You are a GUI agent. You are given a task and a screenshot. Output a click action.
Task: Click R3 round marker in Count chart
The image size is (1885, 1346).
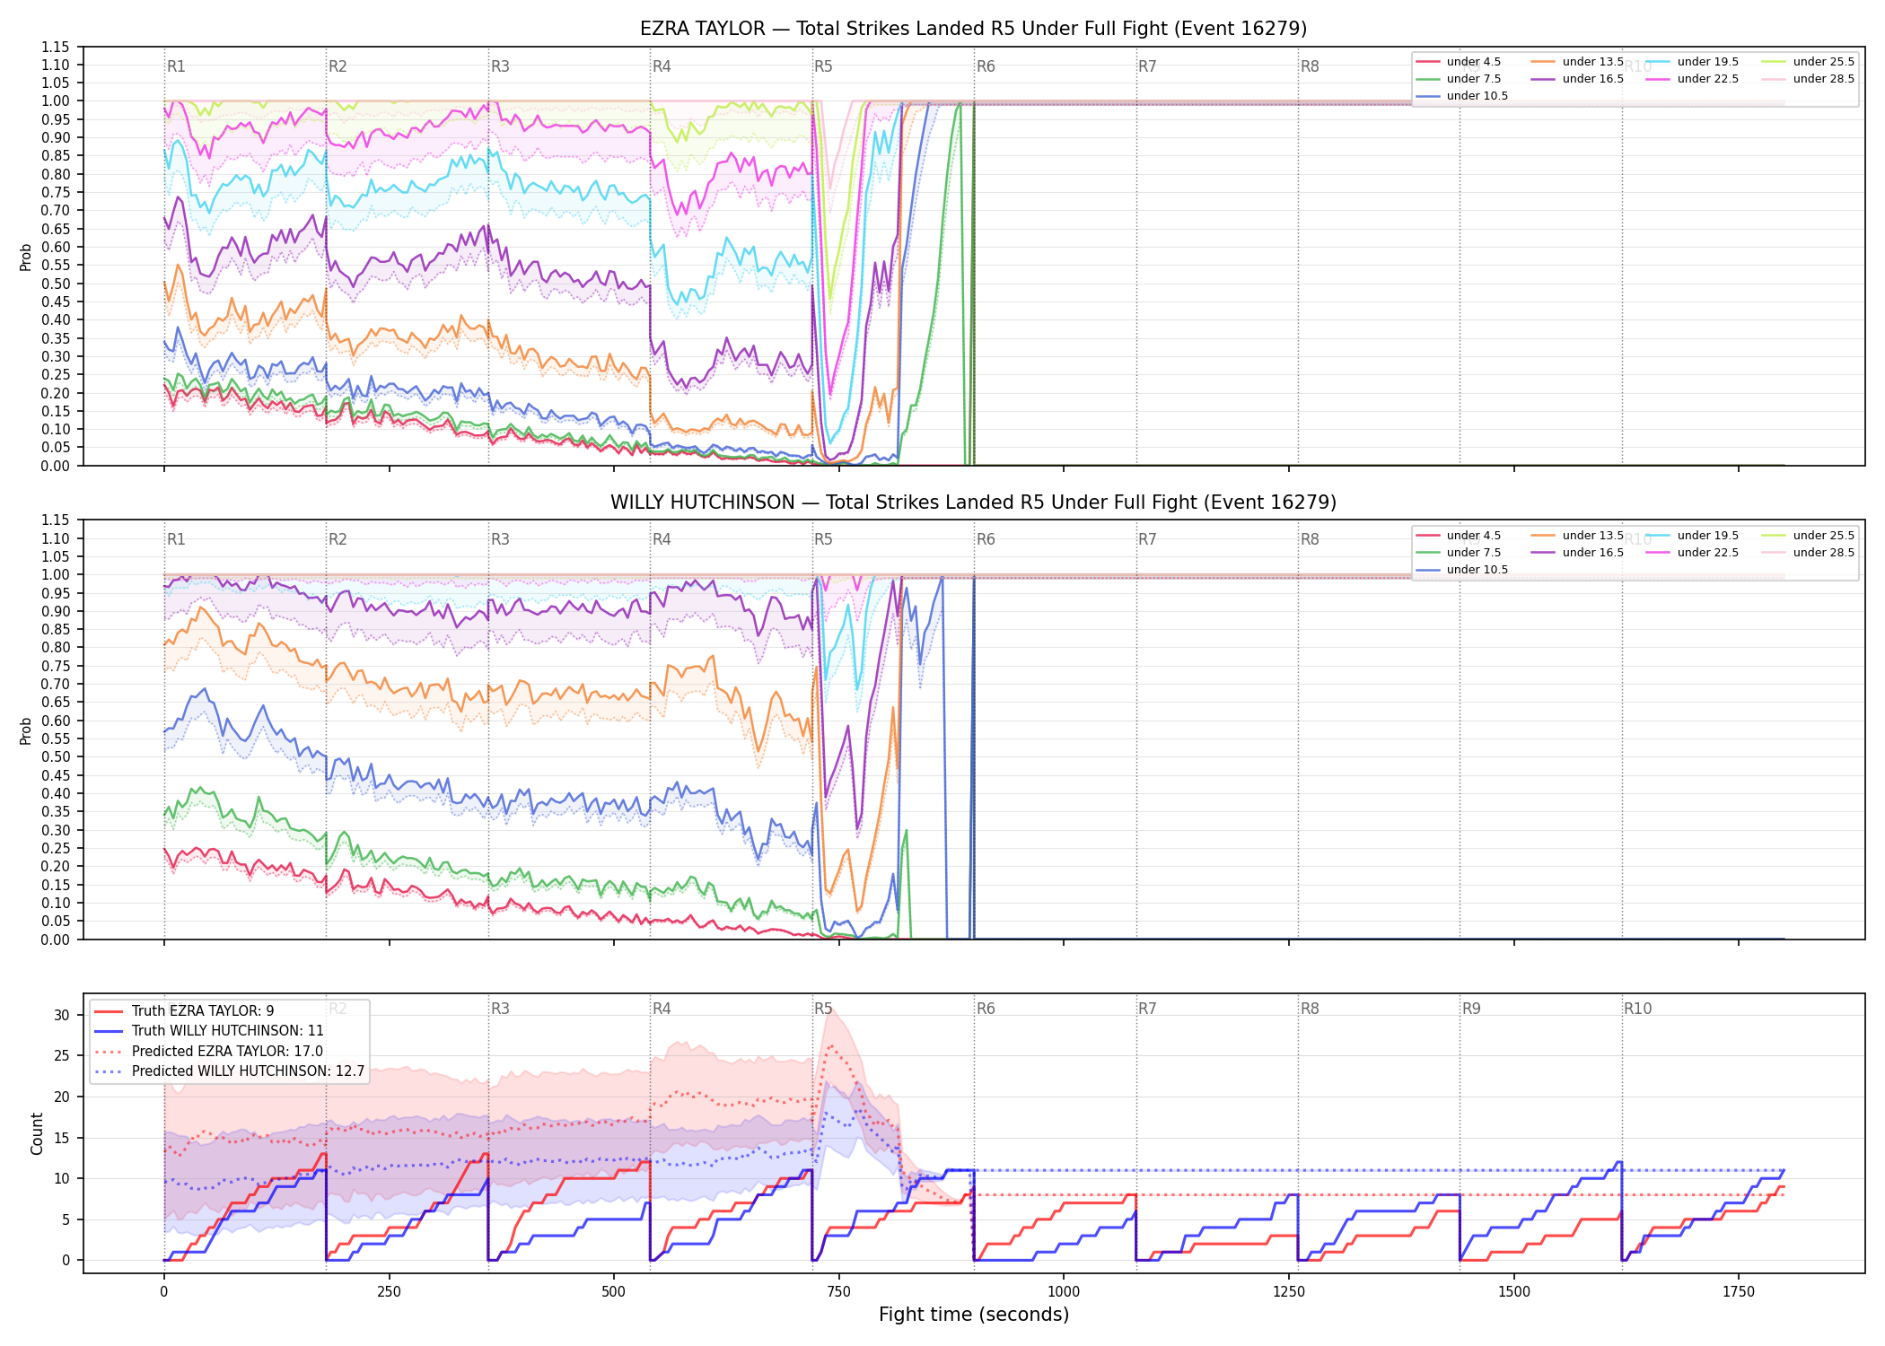click(500, 1009)
